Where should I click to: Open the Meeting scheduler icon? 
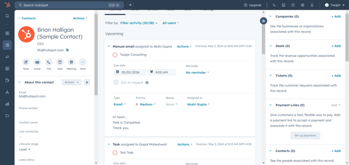click(x=71, y=62)
